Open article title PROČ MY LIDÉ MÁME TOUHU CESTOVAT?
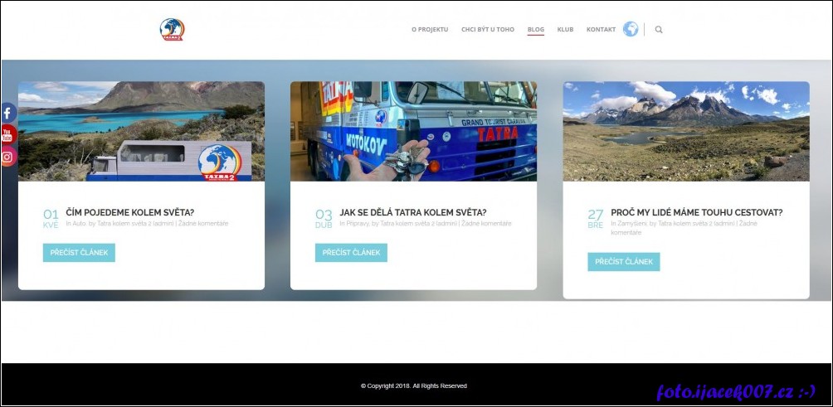 point(696,212)
